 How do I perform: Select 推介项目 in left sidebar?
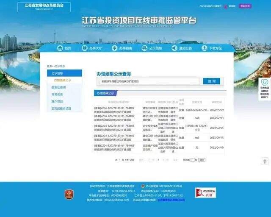(58, 101)
